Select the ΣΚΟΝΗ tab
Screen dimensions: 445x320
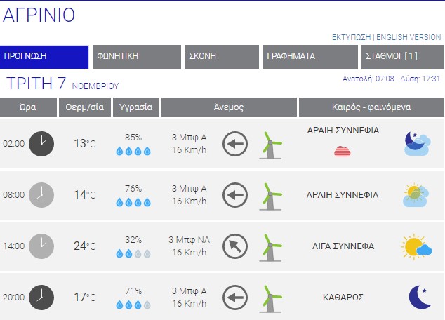[221, 57]
